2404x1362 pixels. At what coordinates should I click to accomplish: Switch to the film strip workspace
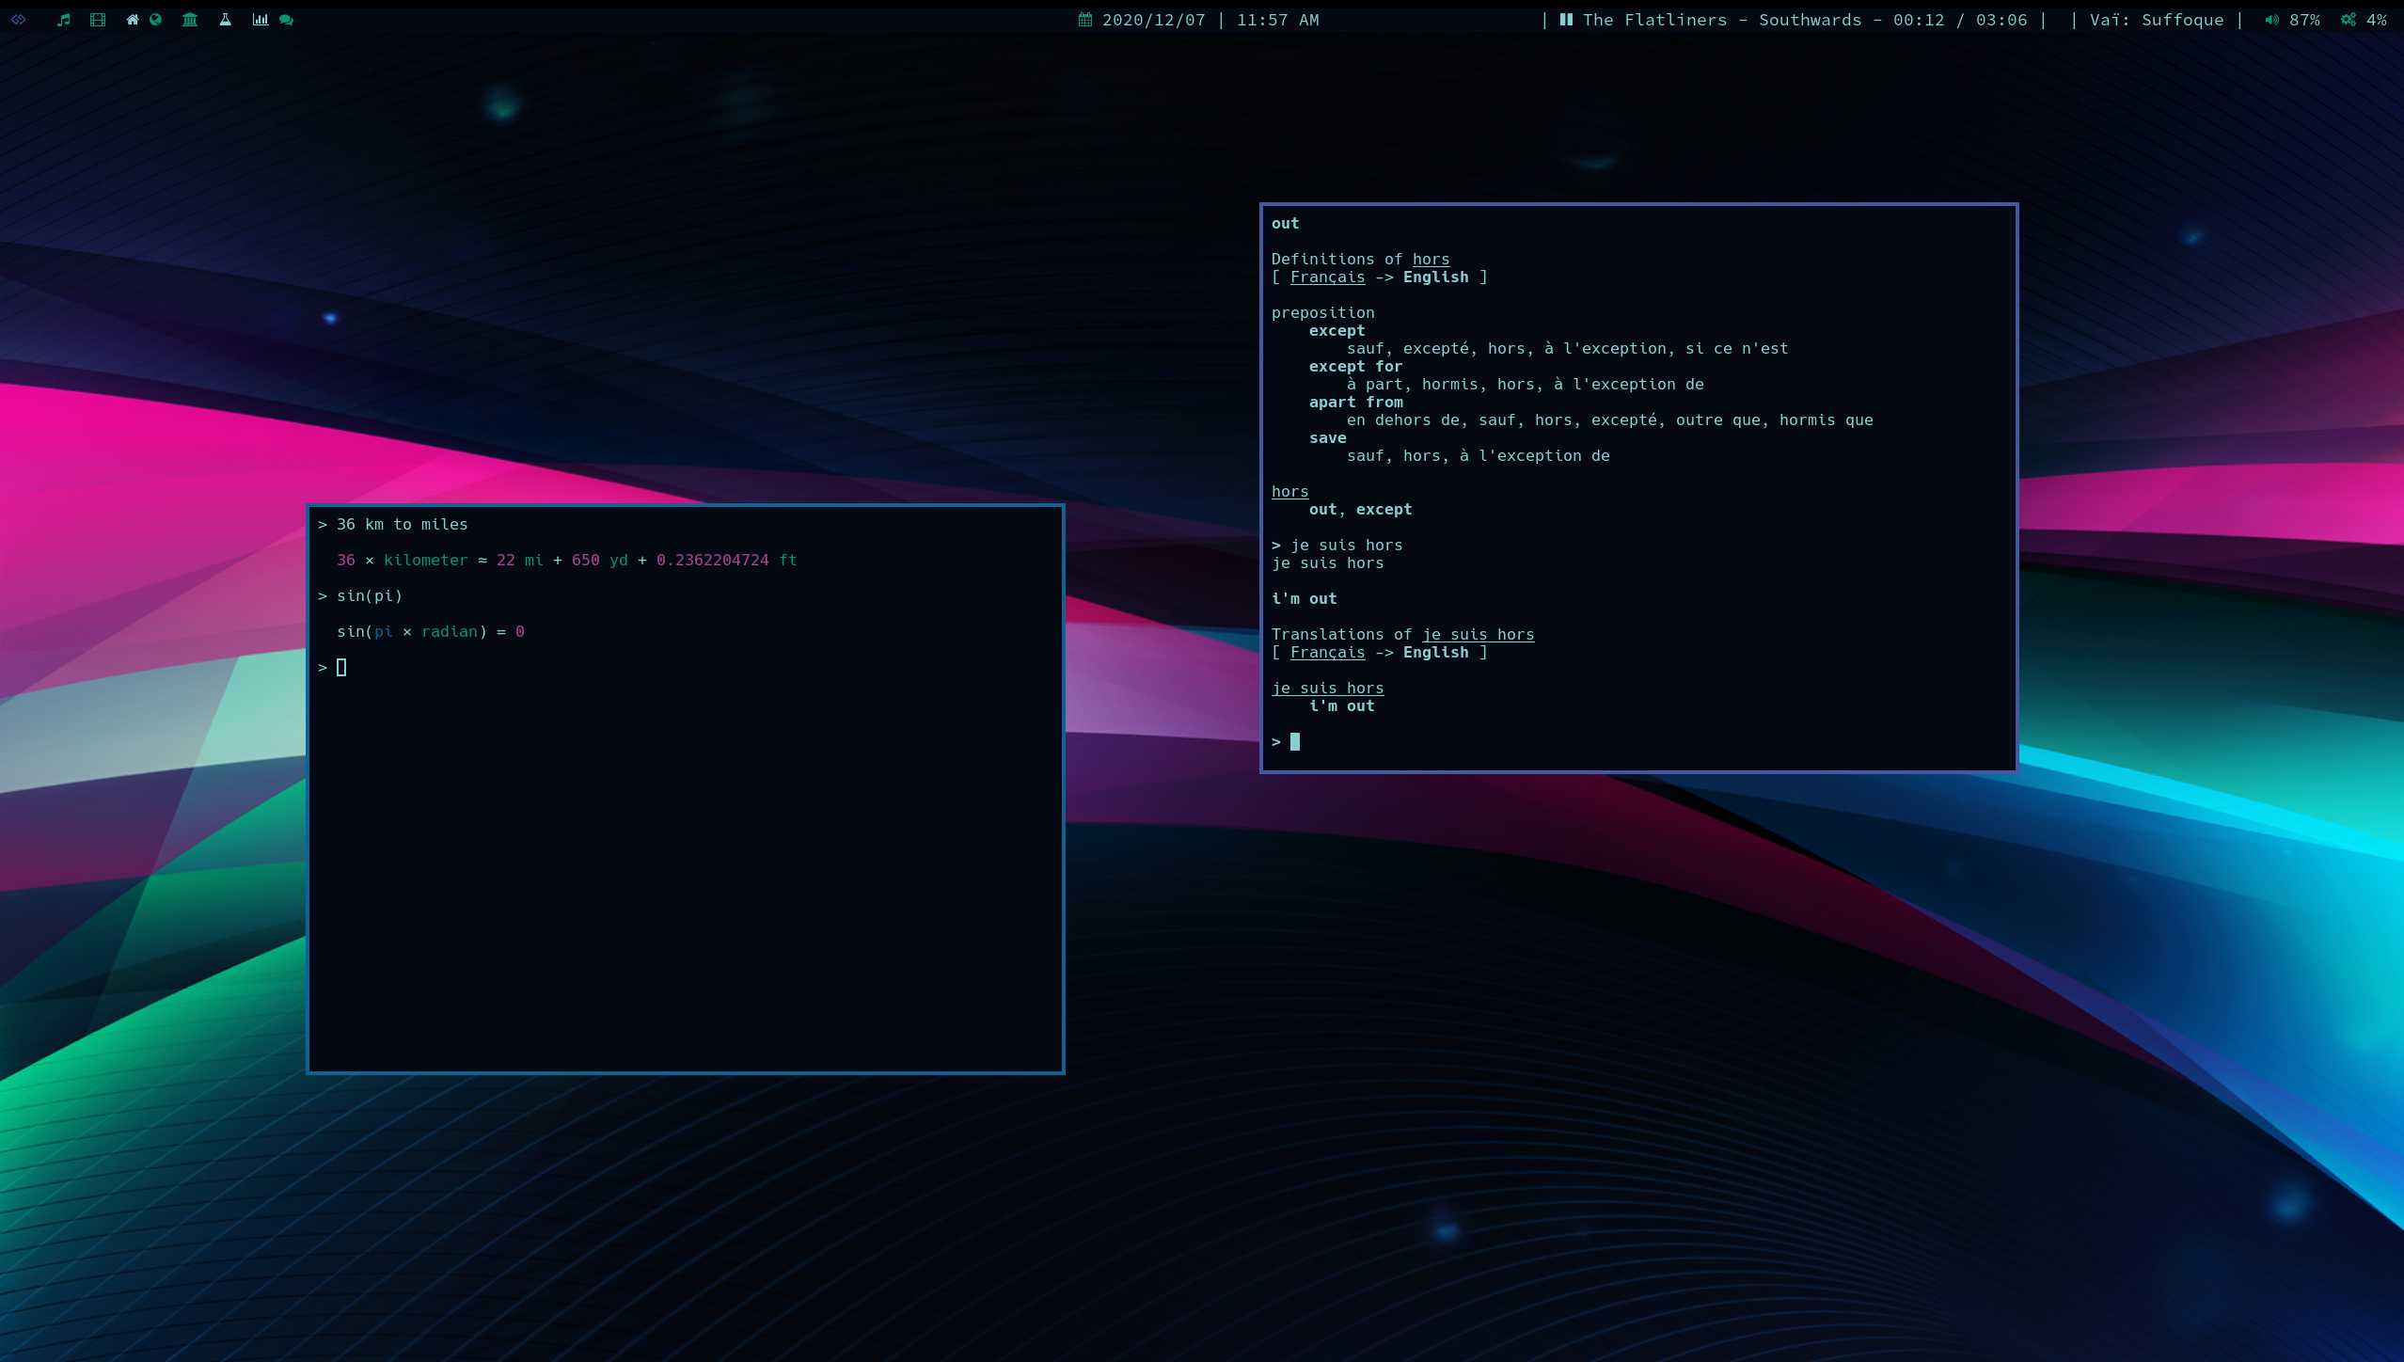click(x=98, y=20)
